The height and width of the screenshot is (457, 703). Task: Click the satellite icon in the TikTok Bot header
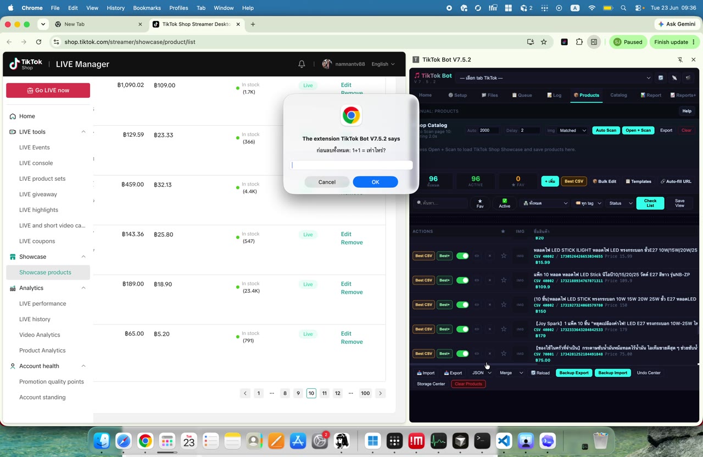(x=674, y=78)
